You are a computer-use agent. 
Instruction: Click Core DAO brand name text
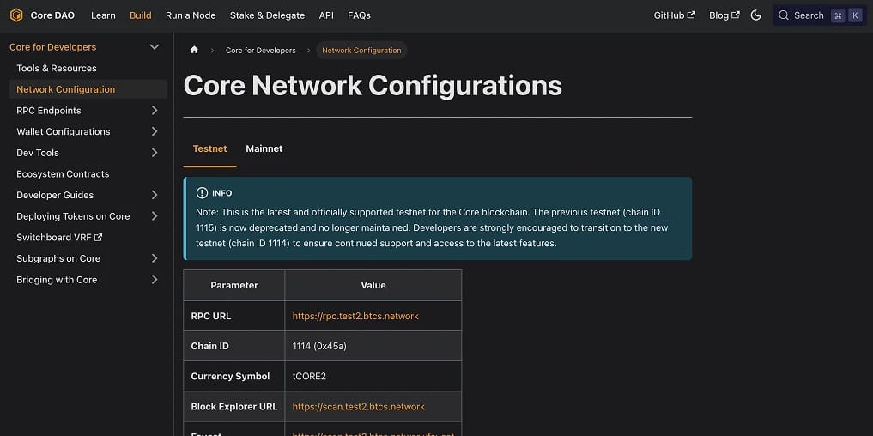52,15
